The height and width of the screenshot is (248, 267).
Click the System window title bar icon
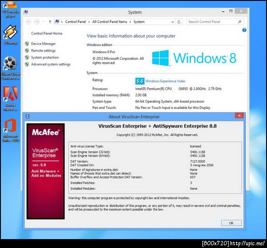pos(26,12)
